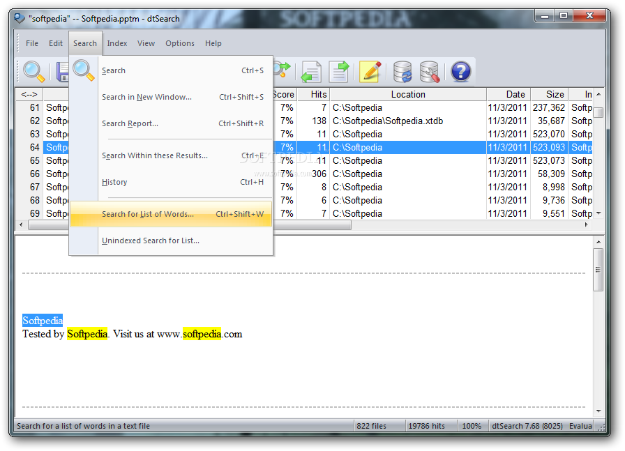Image resolution: width=625 pixels, height=451 pixels.
Task: Open help with the blue question icon
Action: click(461, 72)
